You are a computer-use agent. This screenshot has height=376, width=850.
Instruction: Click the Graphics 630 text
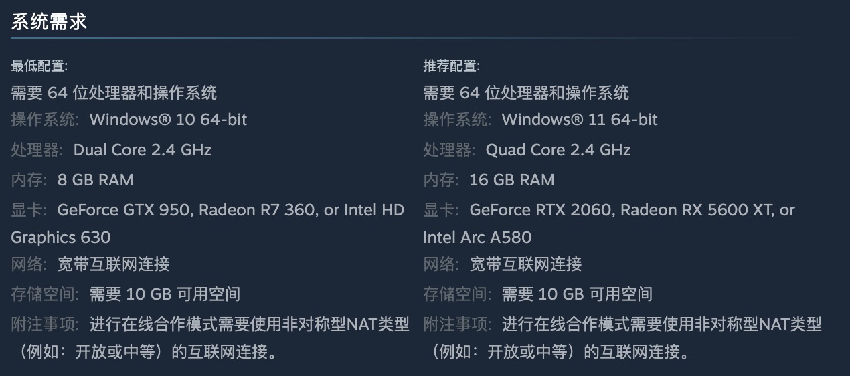(61, 238)
